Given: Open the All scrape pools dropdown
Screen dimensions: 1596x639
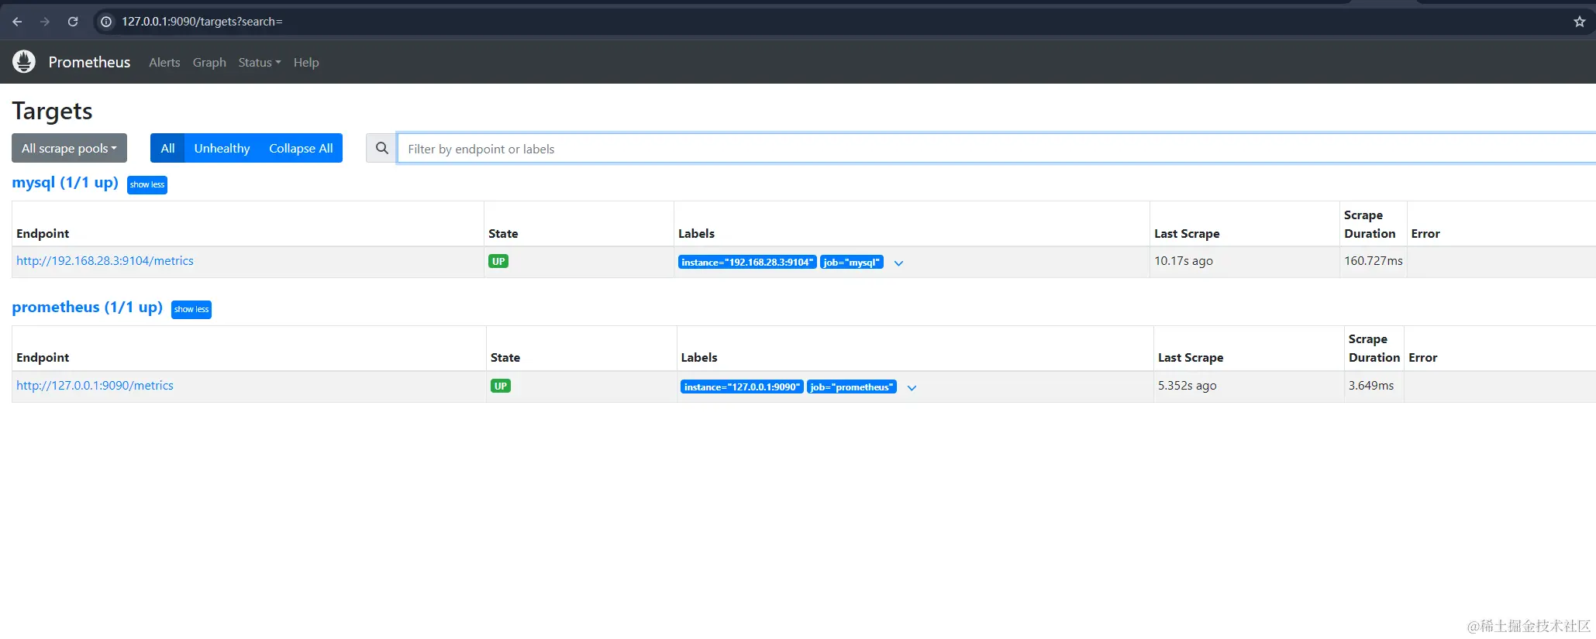Looking at the screenshot, I should point(69,148).
